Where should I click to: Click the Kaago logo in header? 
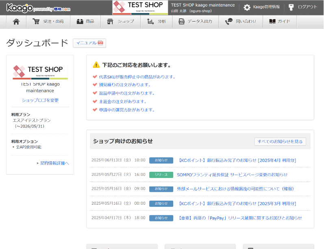click(x=38, y=8)
